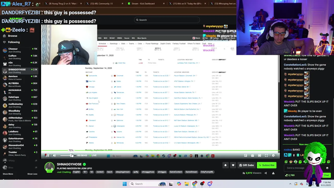Open the Cheesur channel in sidebar
Image resolution: width=334 pixels, height=188 pixels.
click(x=20, y=50)
